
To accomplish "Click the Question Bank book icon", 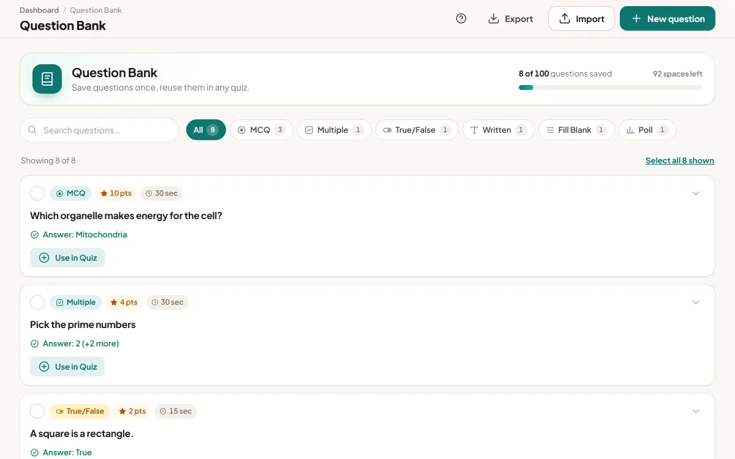I will tap(47, 79).
